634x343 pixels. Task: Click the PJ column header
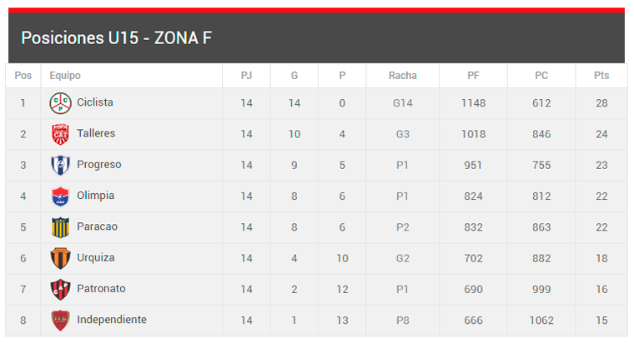coord(246,76)
